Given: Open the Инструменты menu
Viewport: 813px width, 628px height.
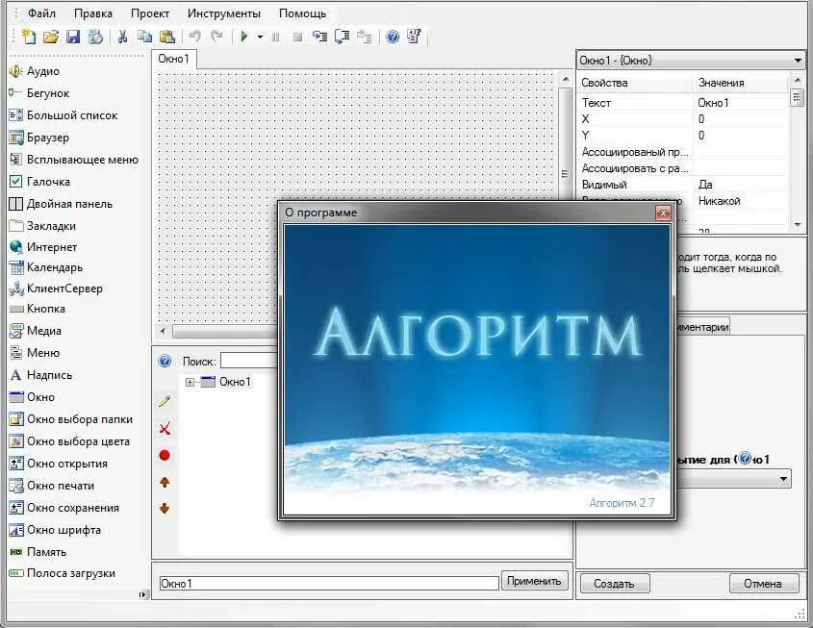Looking at the screenshot, I should (x=224, y=13).
